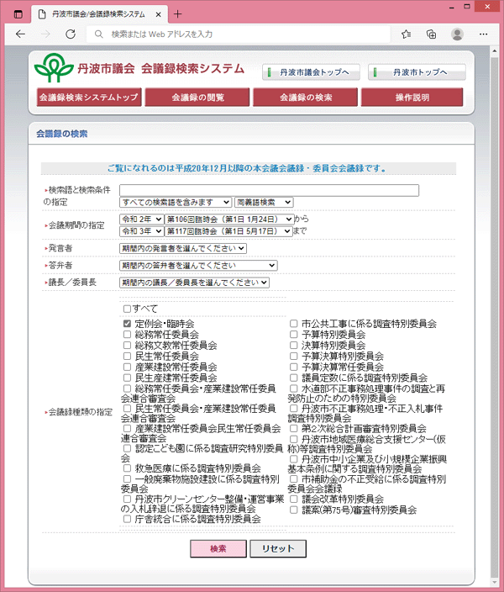
Task: Click the vertical scrollbar up arrow
Action: [494, 50]
